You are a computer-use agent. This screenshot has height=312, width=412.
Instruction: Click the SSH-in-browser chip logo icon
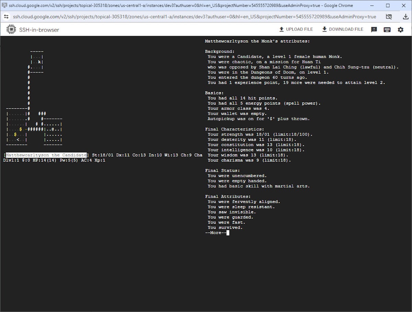[x=11, y=30]
